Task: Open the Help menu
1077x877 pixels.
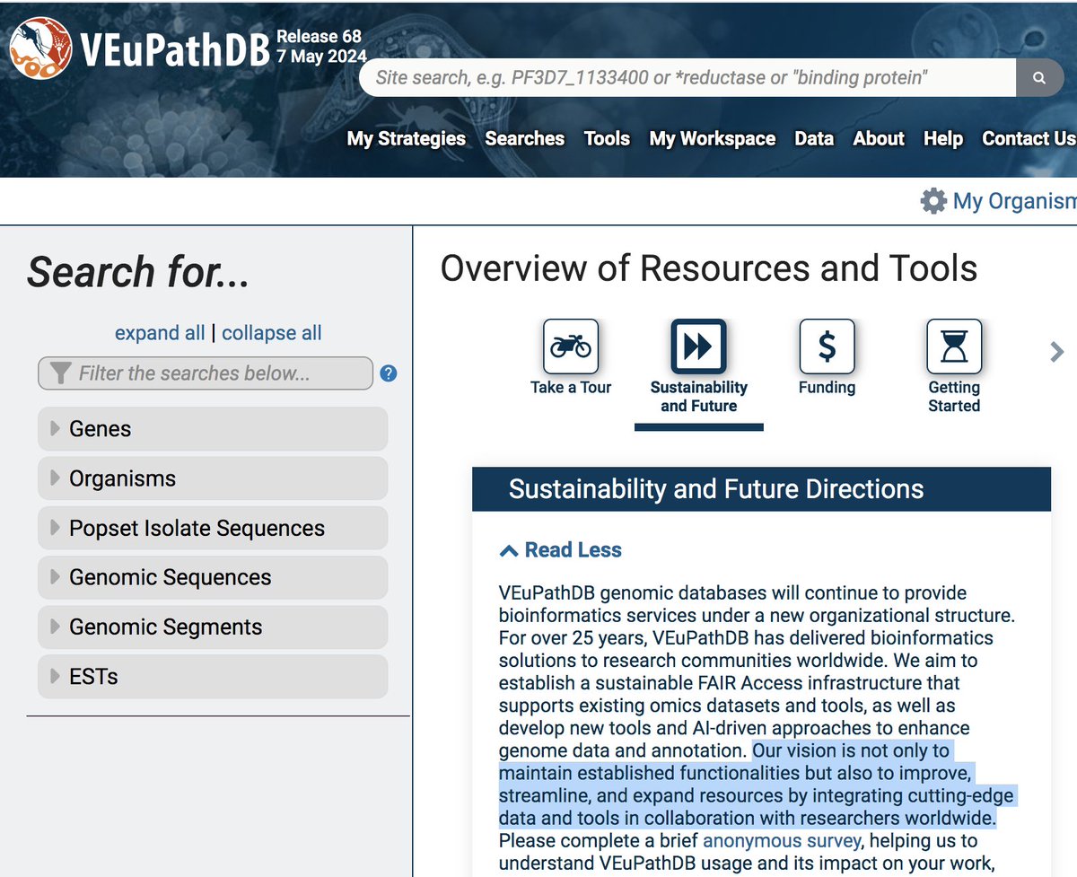Action: [x=943, y=138]
